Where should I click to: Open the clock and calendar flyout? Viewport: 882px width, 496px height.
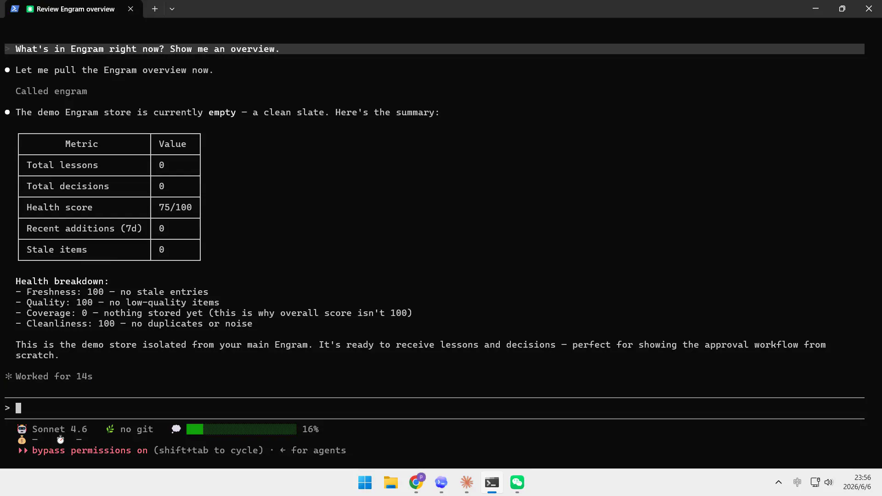[857, 482]
